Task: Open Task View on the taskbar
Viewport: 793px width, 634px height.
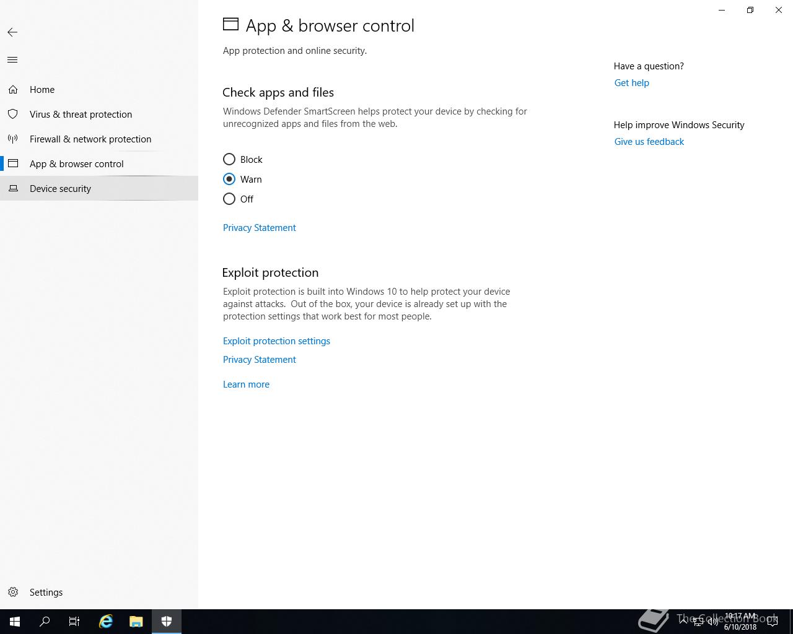Action: pyautogui.click(x=74, y=622)
